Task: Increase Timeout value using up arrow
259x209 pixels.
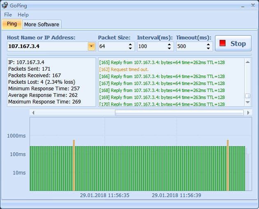Action: click(x=209, y=44)
